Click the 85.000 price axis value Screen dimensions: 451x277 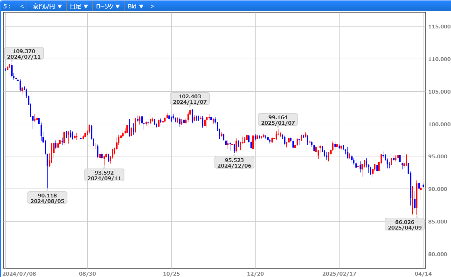[437, 222]
